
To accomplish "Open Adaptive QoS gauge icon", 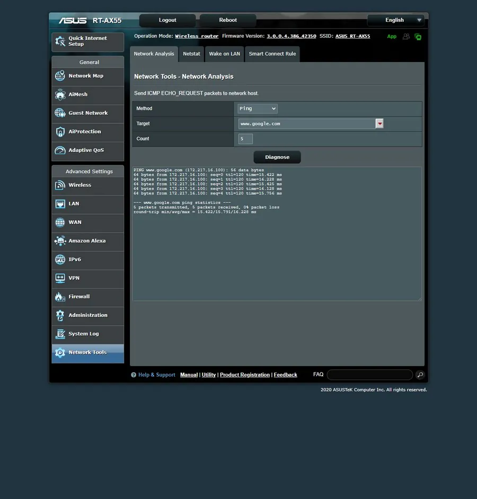I will tap(60, 150).
